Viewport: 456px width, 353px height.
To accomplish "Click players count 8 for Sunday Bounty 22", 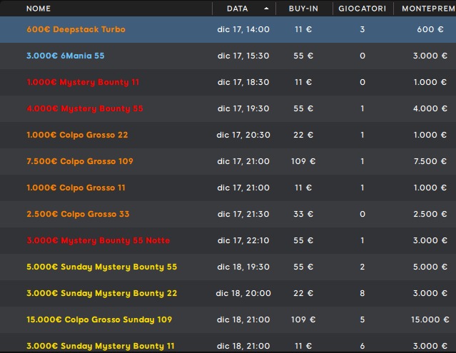I will 363,293.
